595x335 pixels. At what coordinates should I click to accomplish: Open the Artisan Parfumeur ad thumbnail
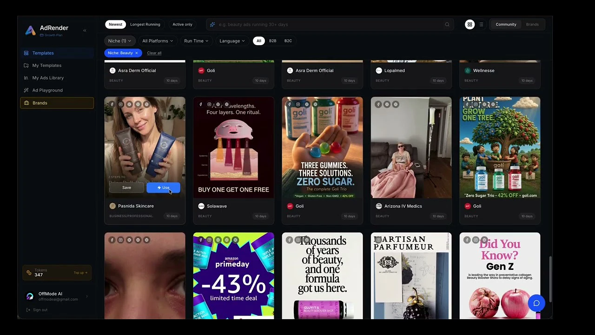(x=411, y=276)
